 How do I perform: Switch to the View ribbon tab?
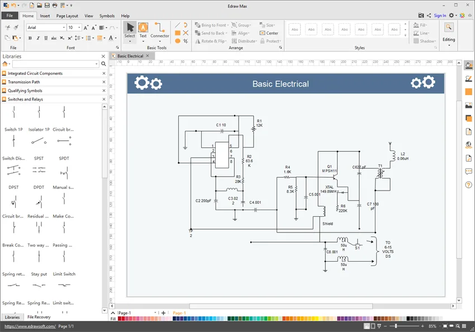click(x=89, y=16)
